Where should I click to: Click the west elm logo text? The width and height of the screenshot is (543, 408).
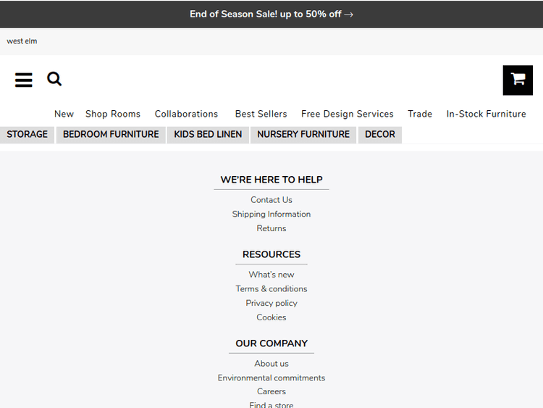pyautogui.click(x=22, y=41)
